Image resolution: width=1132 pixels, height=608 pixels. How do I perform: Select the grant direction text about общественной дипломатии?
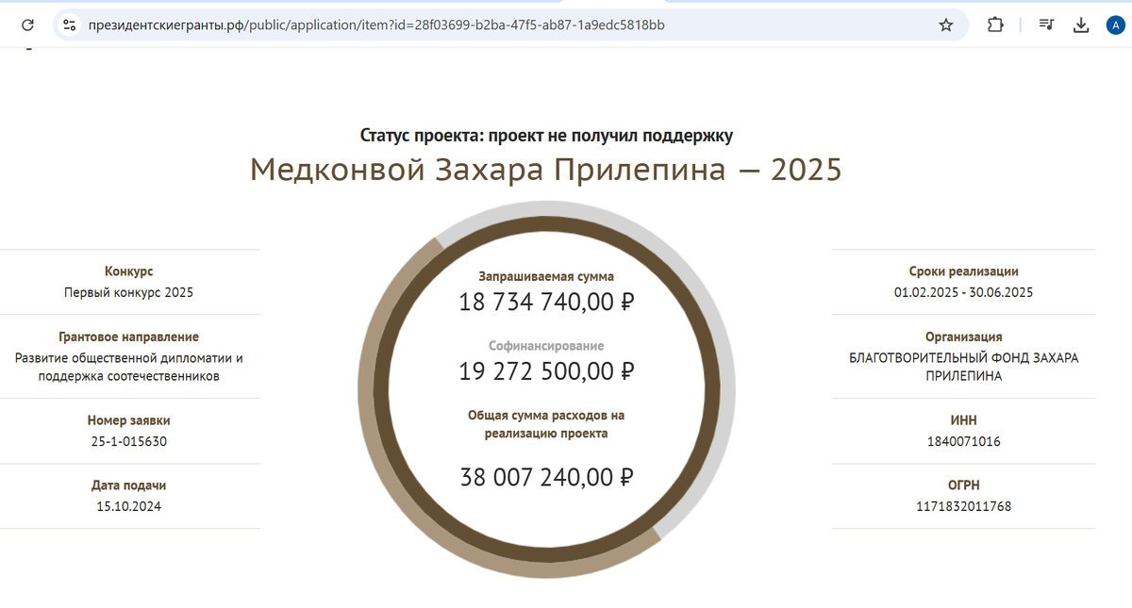point(128,367)
